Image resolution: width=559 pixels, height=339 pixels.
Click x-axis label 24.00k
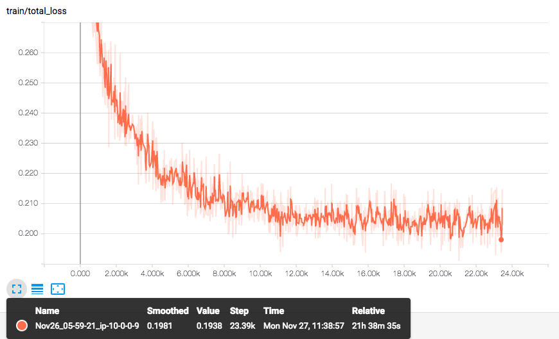512,274
